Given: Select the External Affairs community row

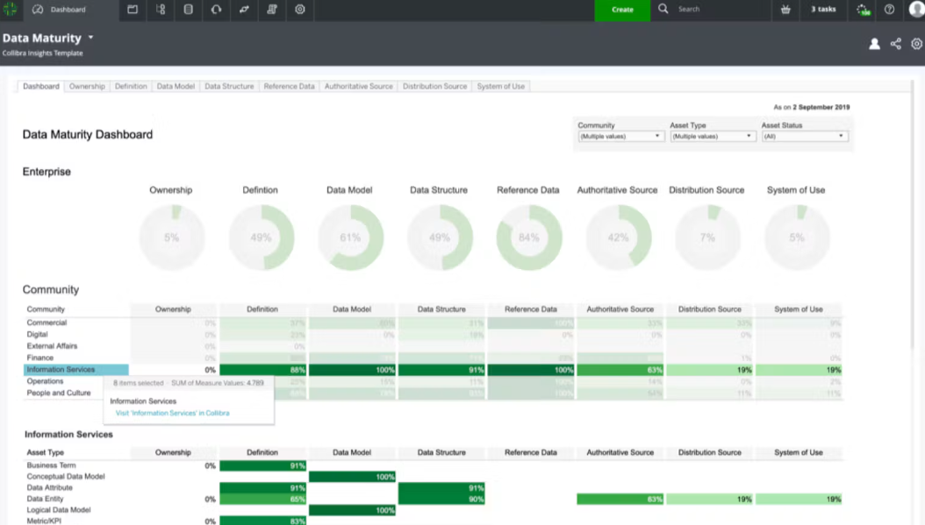Looking at the screenshot, I should click(433, 346).
